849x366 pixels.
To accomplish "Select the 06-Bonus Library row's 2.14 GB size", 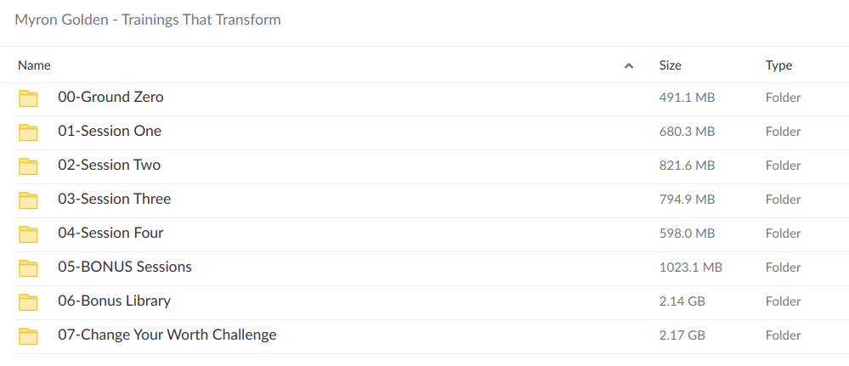I will [682, 301].
